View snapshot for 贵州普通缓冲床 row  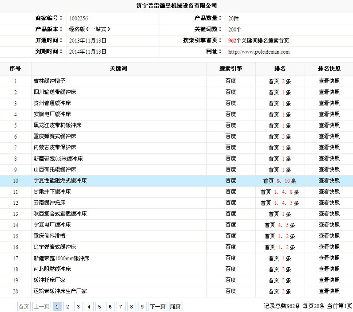point(329,103)
